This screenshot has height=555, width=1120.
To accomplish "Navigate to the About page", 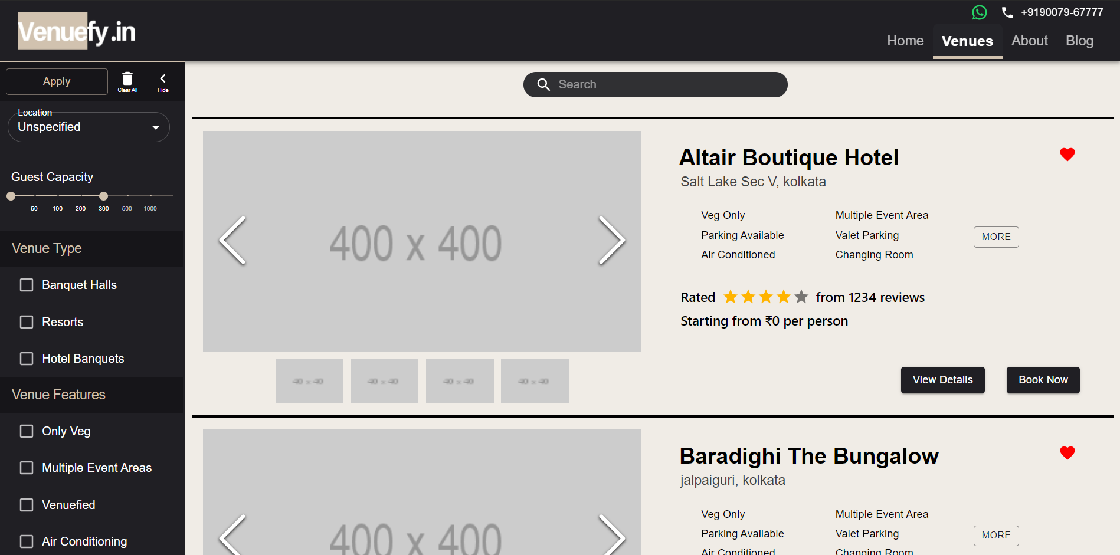I will point(1030,41).
